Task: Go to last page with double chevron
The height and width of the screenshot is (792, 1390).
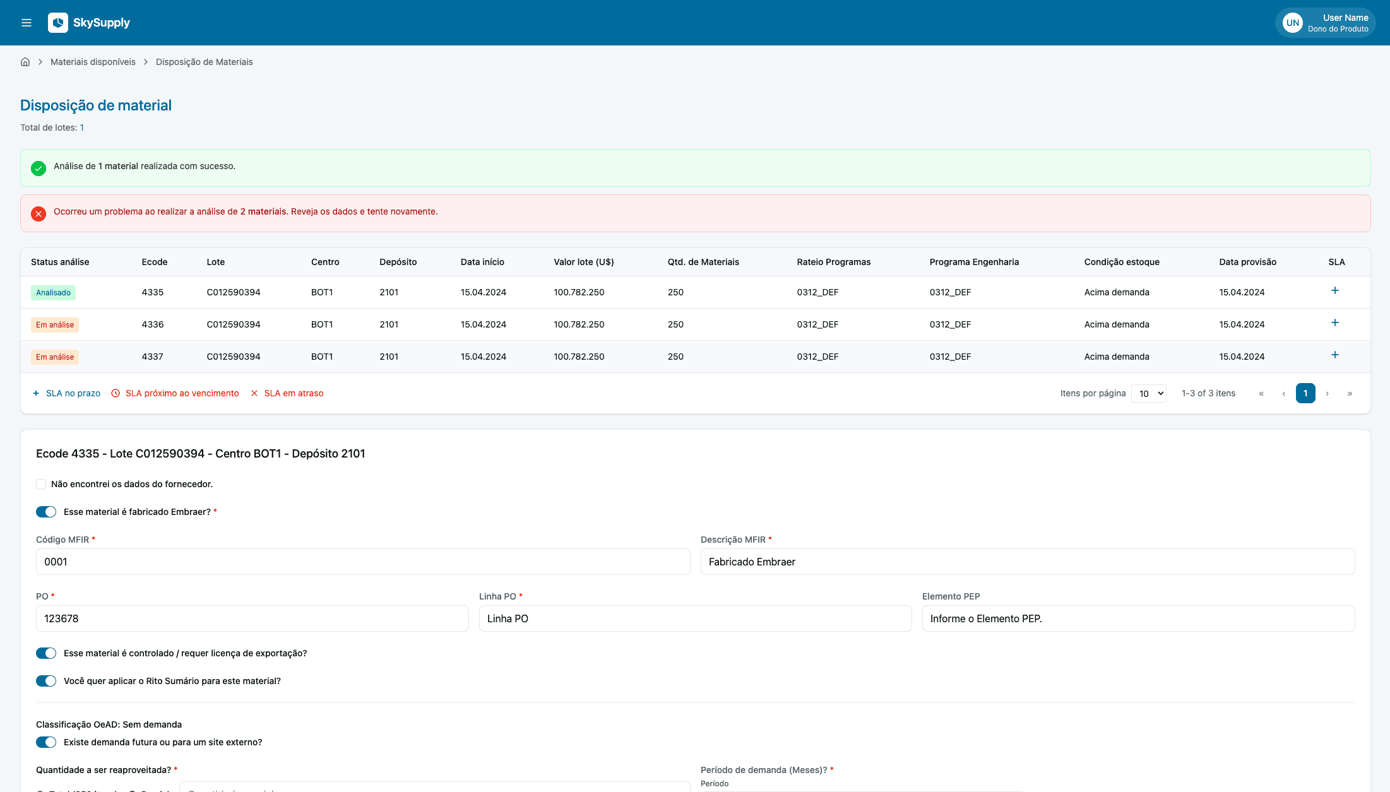Action: coord(1350,394)
